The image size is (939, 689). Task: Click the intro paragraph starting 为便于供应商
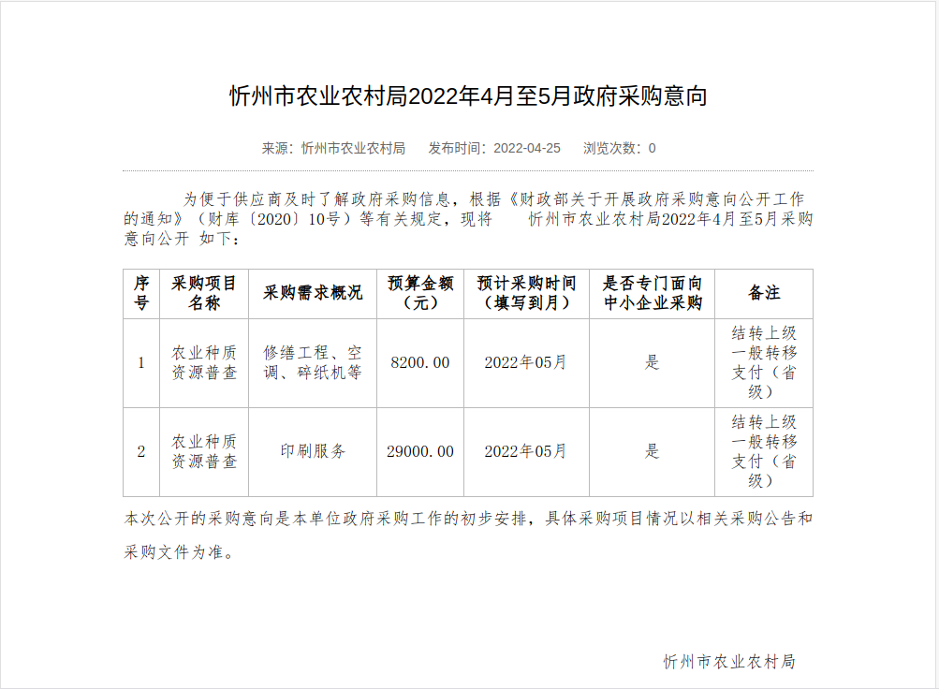tap(468, 219)
